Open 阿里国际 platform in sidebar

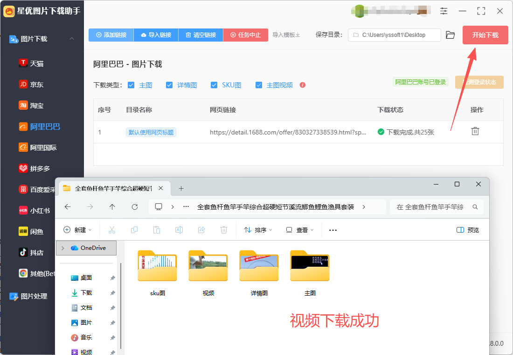[38, 148]
